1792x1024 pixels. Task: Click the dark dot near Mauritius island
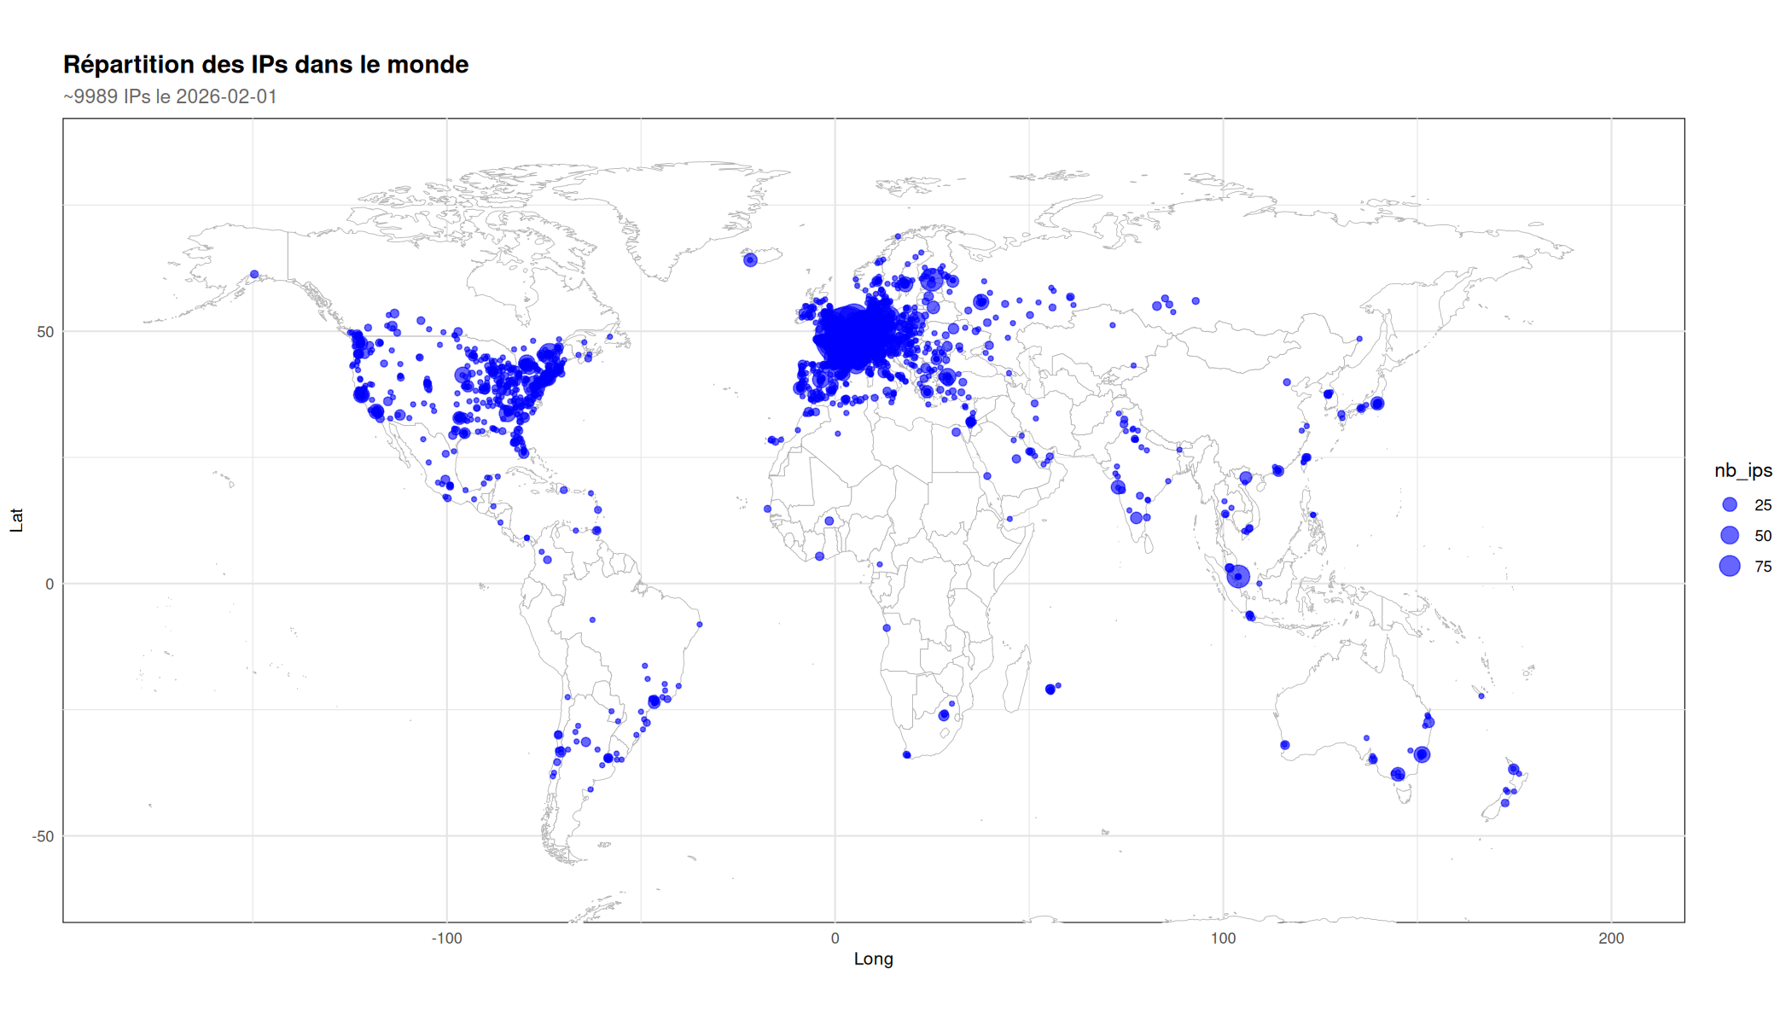pos(1050,689)
